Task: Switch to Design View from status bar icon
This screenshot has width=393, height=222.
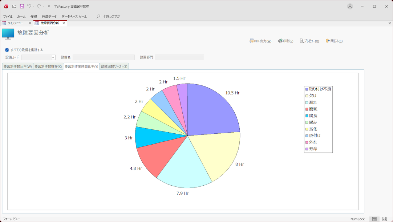Action: [384, 219]
